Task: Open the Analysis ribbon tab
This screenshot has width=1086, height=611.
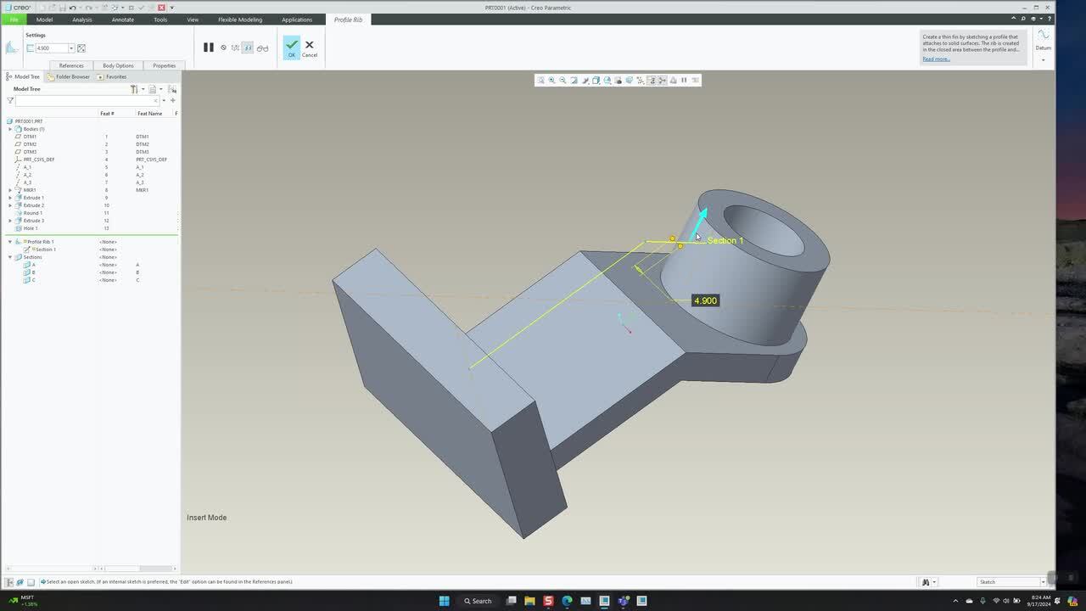Action: [82, 20]
